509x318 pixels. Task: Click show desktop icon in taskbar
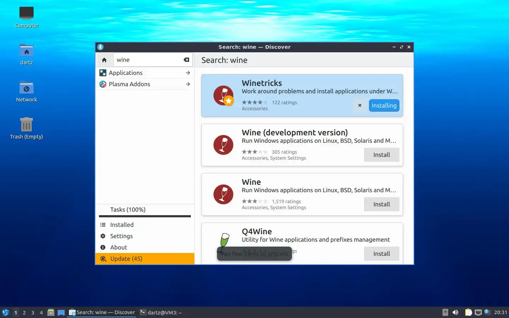(x=61, y=312)
